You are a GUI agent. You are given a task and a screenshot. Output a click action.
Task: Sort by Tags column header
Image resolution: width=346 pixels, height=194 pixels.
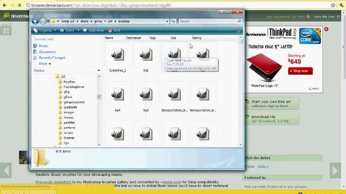[x=152, y=38]
